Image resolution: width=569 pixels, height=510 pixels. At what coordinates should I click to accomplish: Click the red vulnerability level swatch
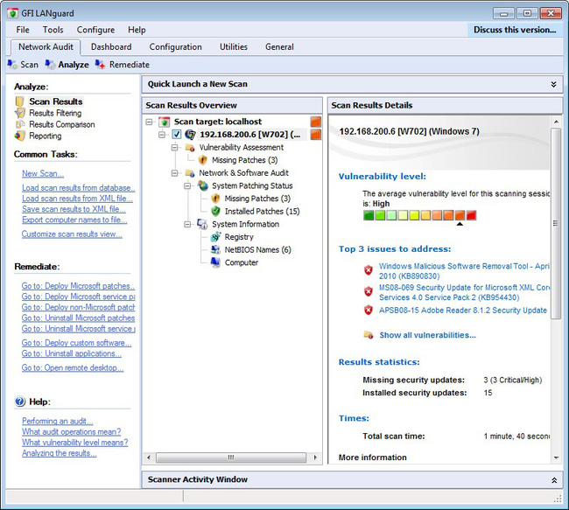click(x=471, y=215)
